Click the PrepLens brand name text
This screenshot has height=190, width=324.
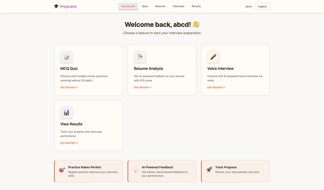tap(68, 6)
